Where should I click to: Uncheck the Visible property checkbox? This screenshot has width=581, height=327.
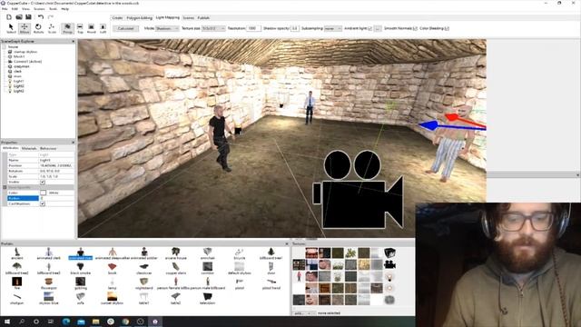(43, 182)
